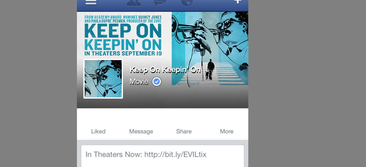
Task: Open the hamburger menu in the blue header
Action: point(91,2)
